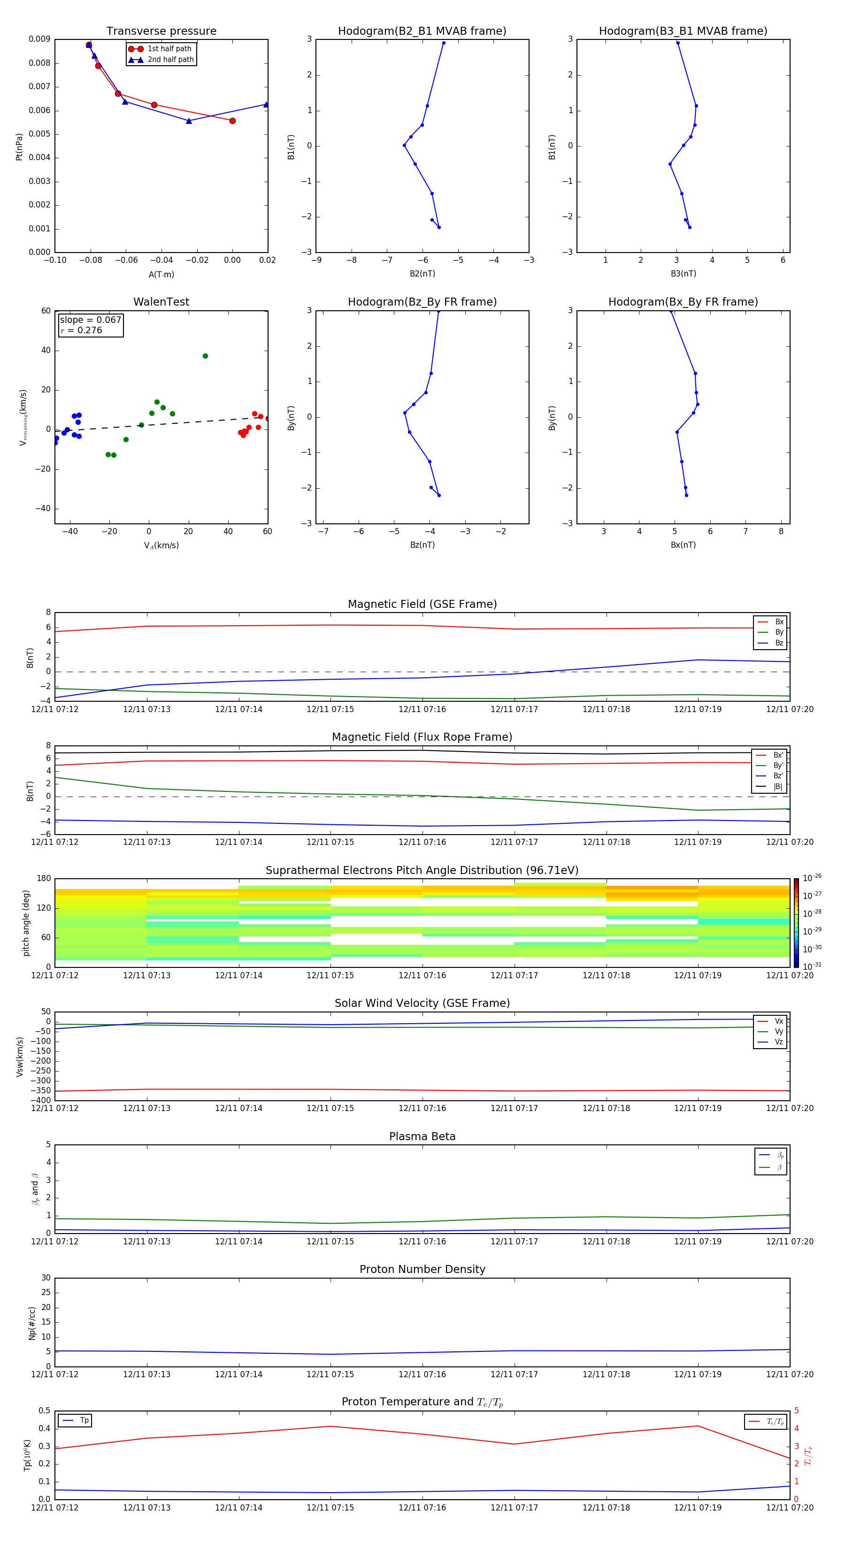Click the pitch angle colorbar
This screenshot has height=1549, width=845.
796,923
